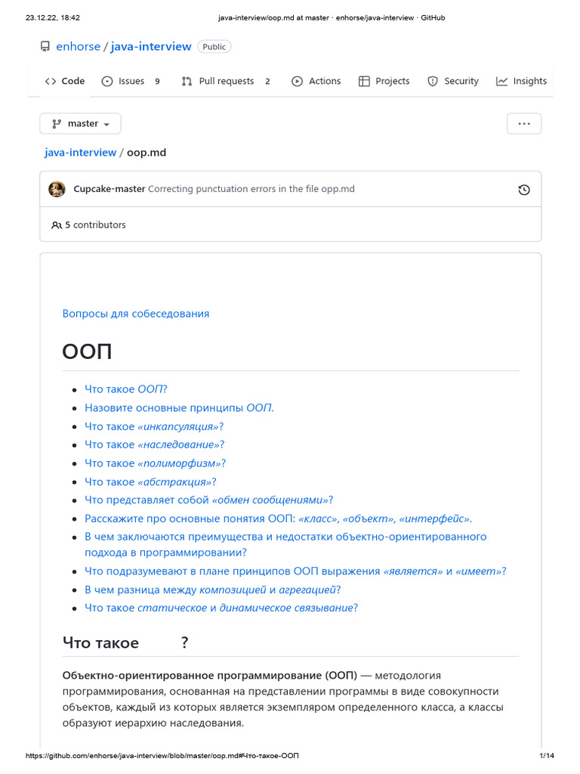
Task: Go to the Projects tab
Action: coord(384,82)
